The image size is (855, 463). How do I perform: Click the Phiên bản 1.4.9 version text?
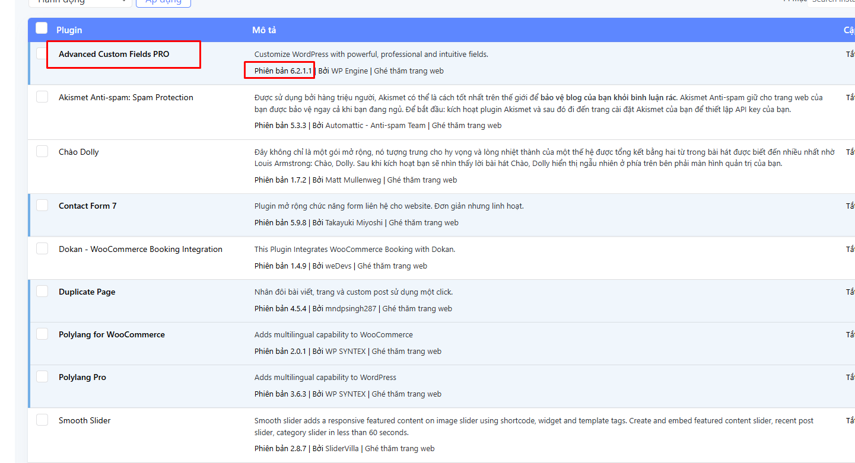click(280, 266)
